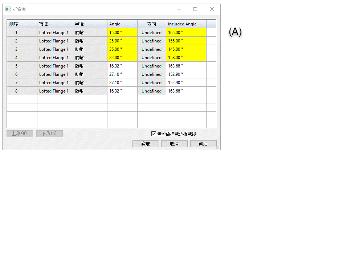
Task: Select the 半径 column header
Action: 90,24
